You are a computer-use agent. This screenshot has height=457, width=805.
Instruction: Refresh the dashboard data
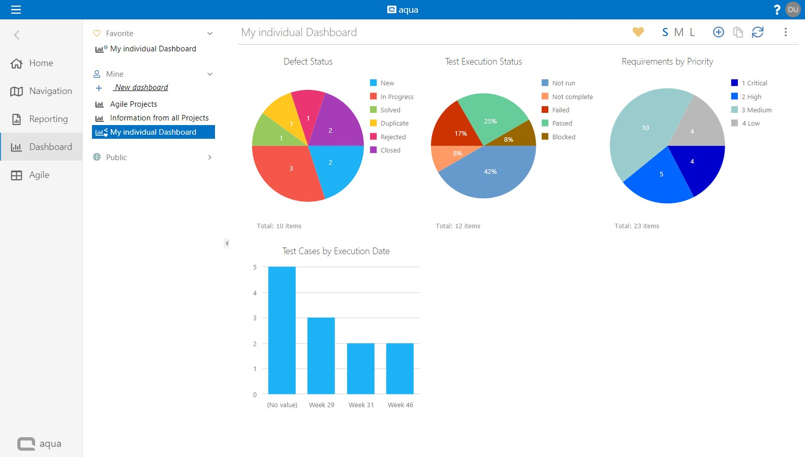point(758,32)
